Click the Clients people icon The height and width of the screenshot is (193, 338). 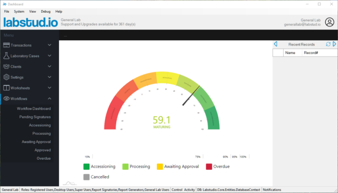(6, 67)
